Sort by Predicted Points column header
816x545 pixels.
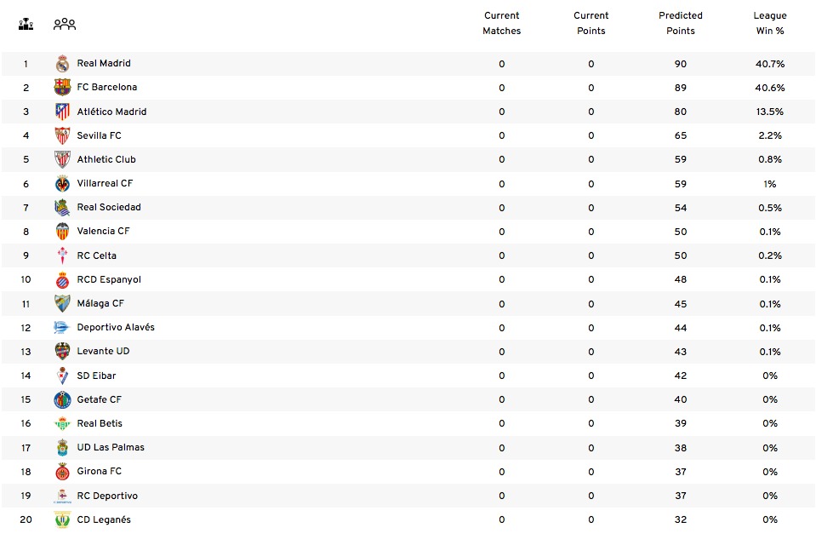(x=681, y=23)
